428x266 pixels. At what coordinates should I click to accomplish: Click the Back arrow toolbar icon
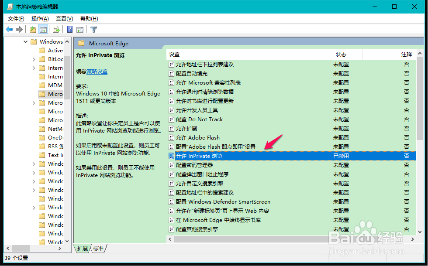click(9, 30)
